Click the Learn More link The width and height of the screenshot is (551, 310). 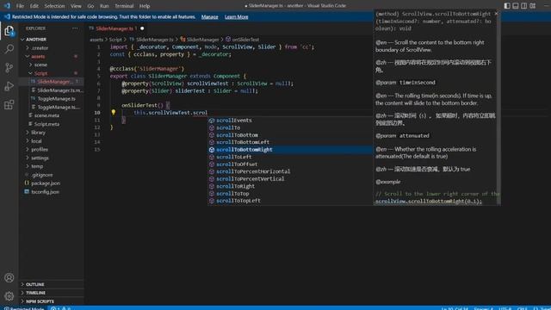tap(237, 17)
